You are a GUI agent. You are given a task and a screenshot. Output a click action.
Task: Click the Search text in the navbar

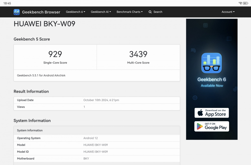(x=158, y=12)
